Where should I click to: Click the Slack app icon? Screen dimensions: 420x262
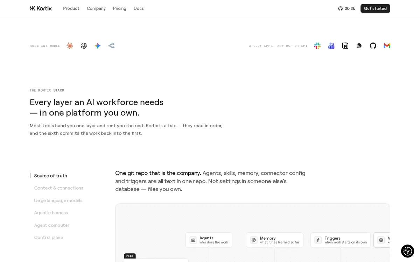pos(317,46)
